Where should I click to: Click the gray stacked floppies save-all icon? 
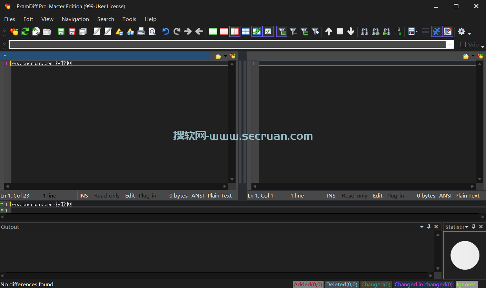[83, 32]
